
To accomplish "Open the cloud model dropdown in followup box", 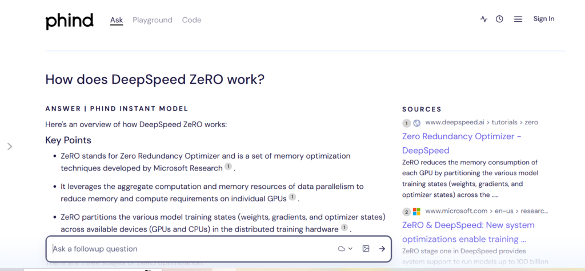I will pyautogui.click(x=345, y=249).
